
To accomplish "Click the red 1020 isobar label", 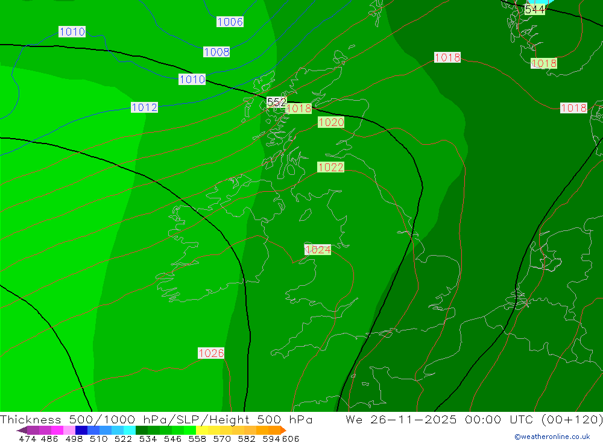I will click(331, 122).
